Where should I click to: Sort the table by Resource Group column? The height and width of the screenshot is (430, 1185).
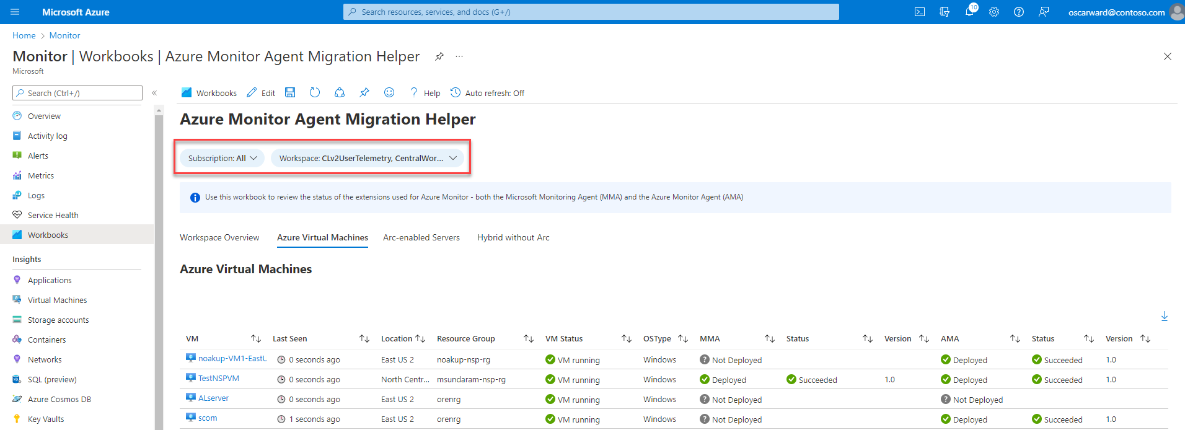coord(529,338)
